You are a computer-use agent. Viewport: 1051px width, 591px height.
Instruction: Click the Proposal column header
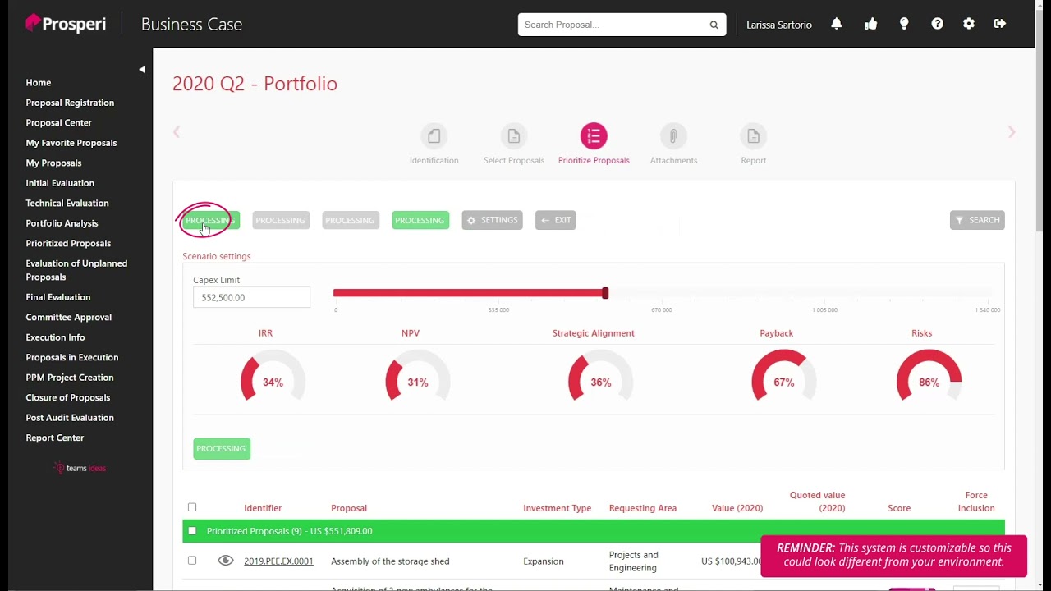pos(349,508)
